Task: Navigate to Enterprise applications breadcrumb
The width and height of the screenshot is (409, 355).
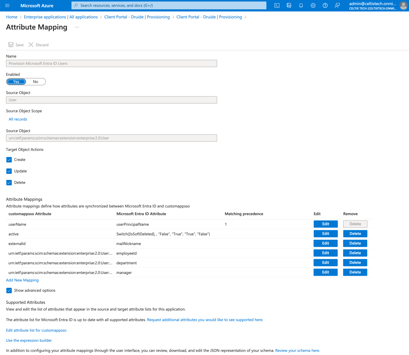Action: coord(61,17)
